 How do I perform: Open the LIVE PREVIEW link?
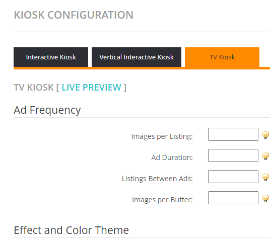(92, 88)
